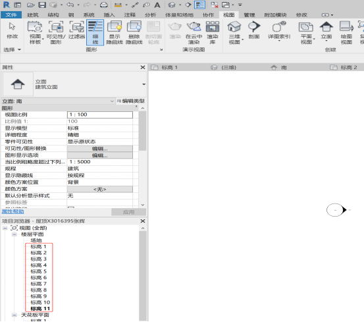Open dropdown arrow beside 三维视图

243,40
